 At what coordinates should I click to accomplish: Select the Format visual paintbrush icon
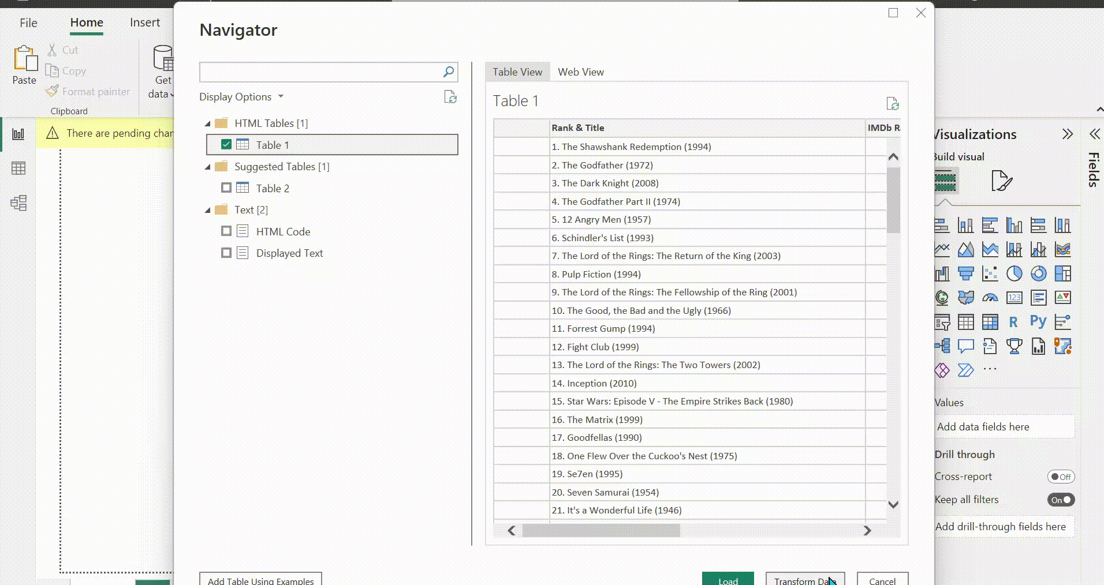(x=1001, y=181)
